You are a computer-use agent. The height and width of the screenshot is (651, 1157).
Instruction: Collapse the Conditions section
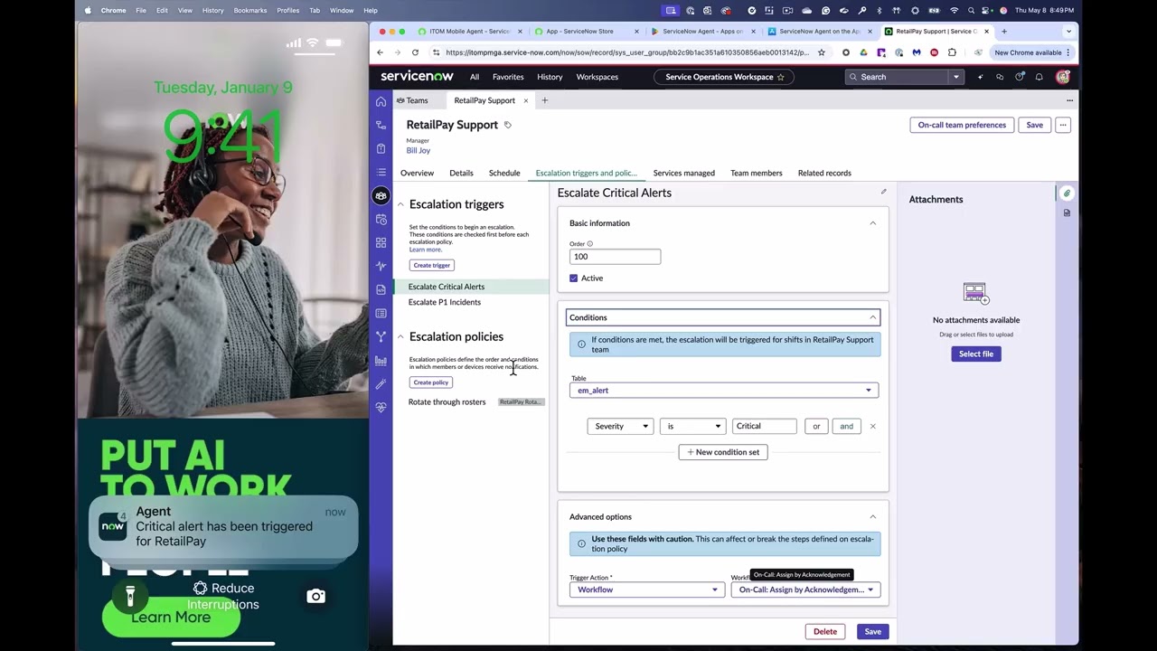click(x=871, y=317)
